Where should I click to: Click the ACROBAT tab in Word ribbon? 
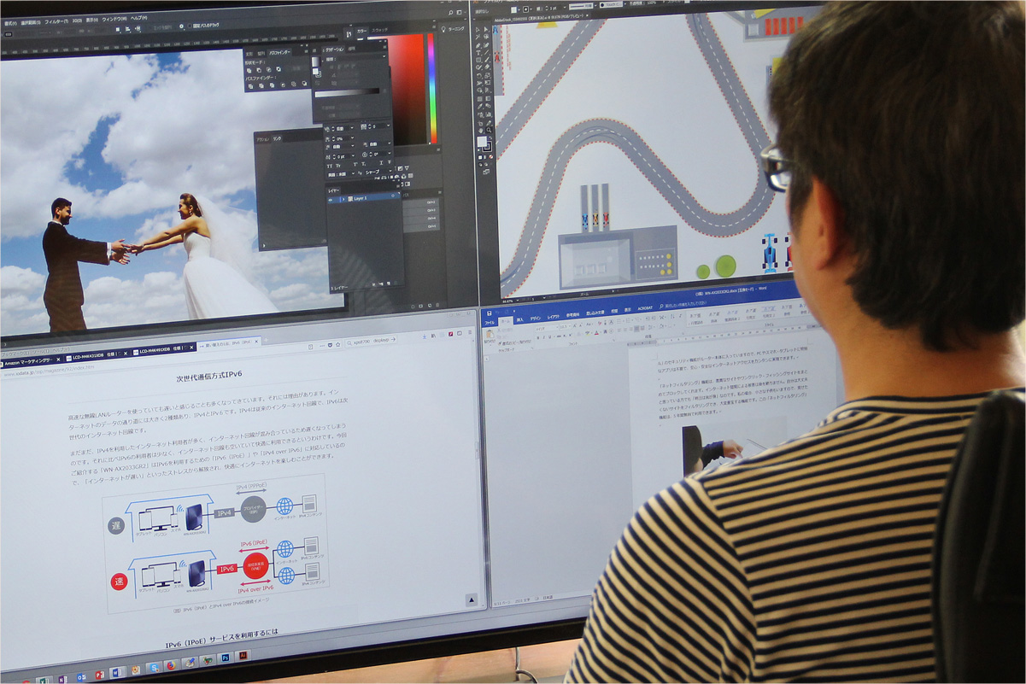pyautogui.click(x=645, y=307)
